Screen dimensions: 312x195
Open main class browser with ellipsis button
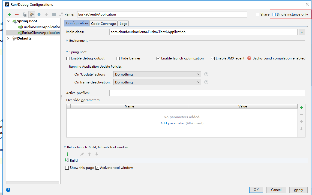tap(302, 32)
